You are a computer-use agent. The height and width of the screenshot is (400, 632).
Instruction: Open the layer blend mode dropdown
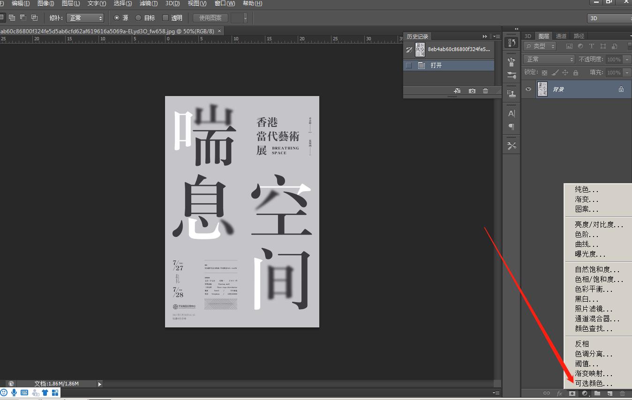pos(549,59)
